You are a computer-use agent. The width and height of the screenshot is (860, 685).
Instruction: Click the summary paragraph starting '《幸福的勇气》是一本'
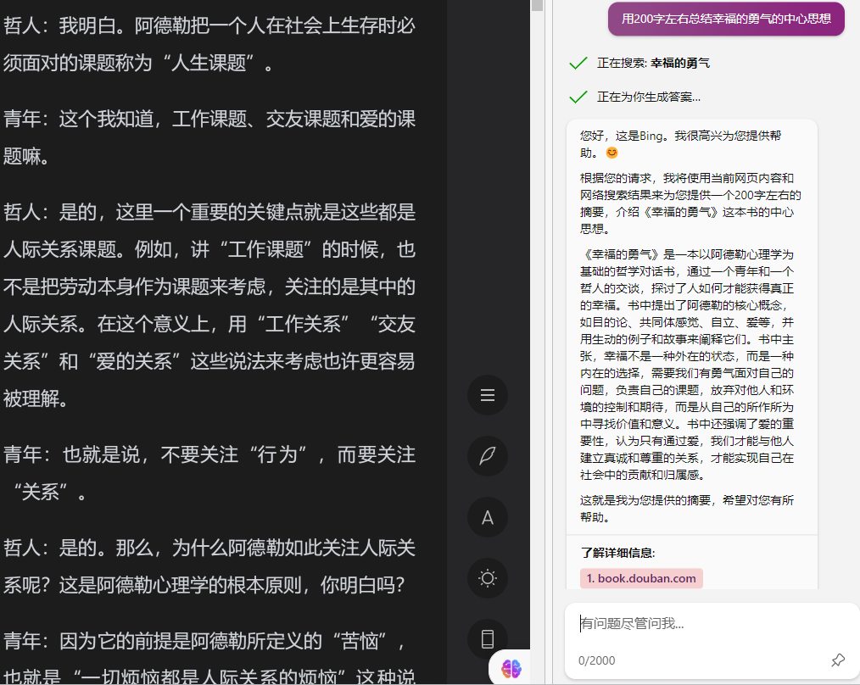point(687,365)
